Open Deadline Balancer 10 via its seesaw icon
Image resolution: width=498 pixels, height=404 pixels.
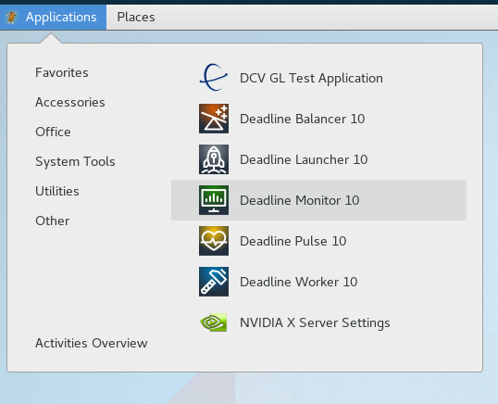click(214, 119)
